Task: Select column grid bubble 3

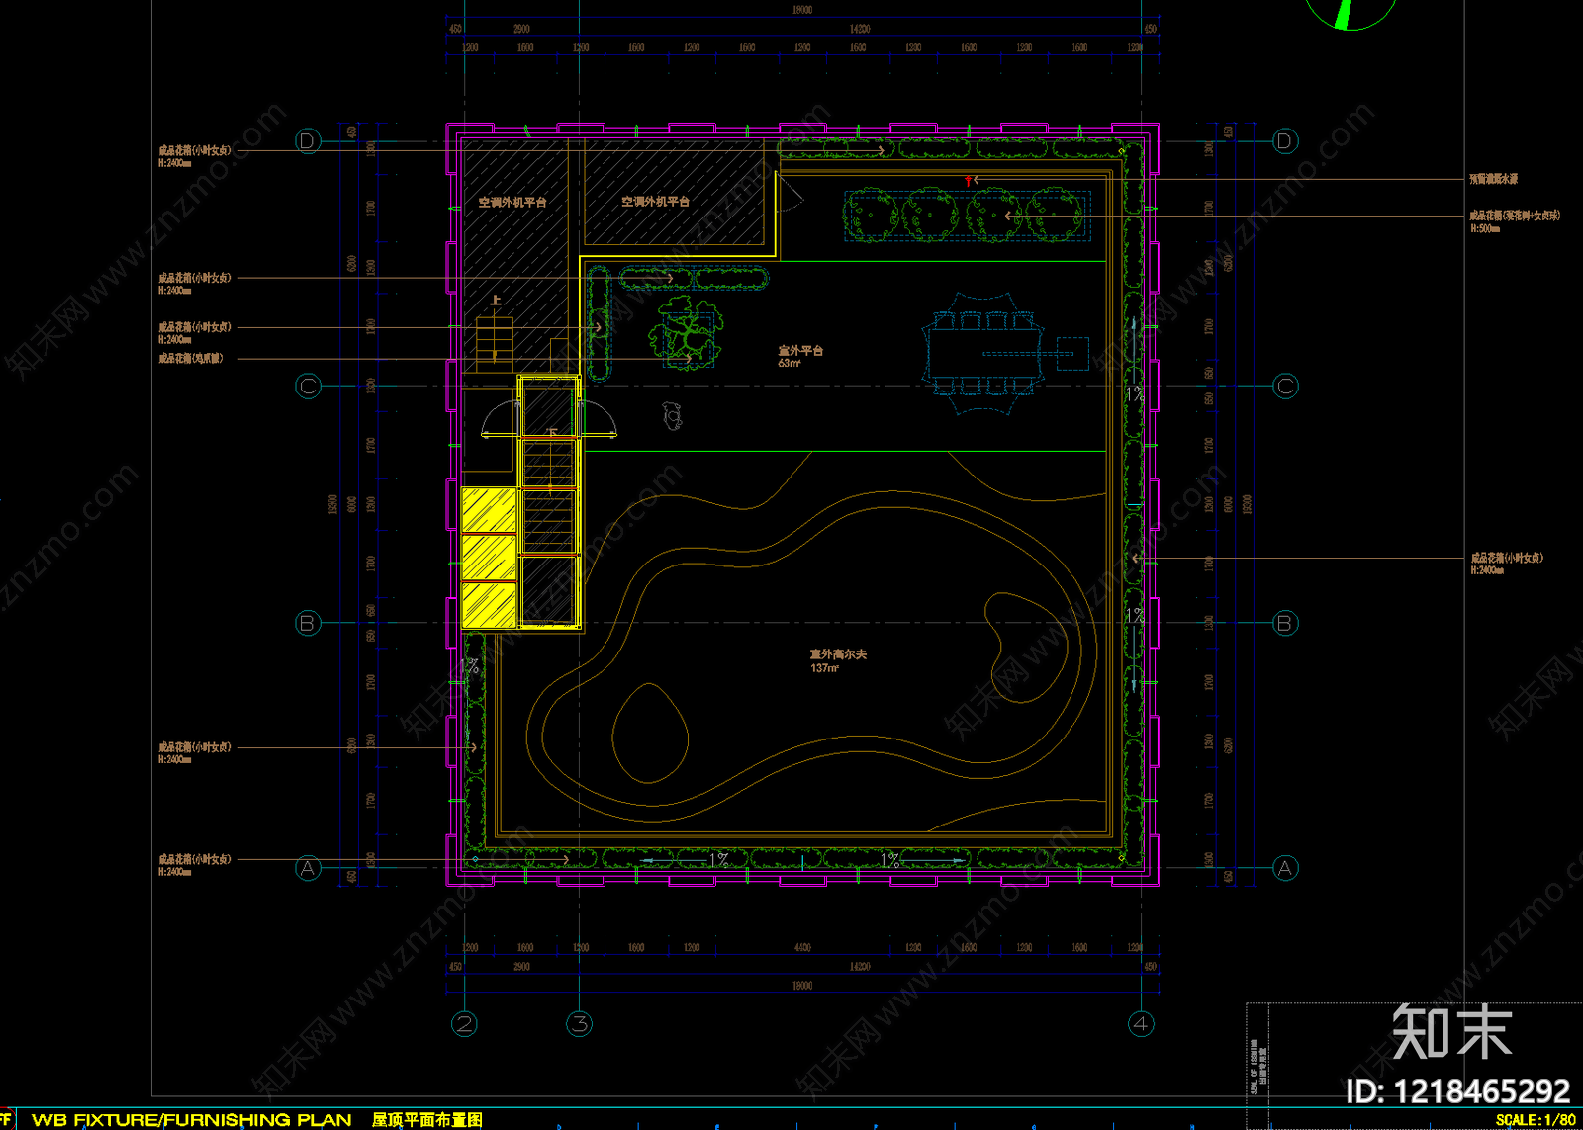Action: 579,1024
